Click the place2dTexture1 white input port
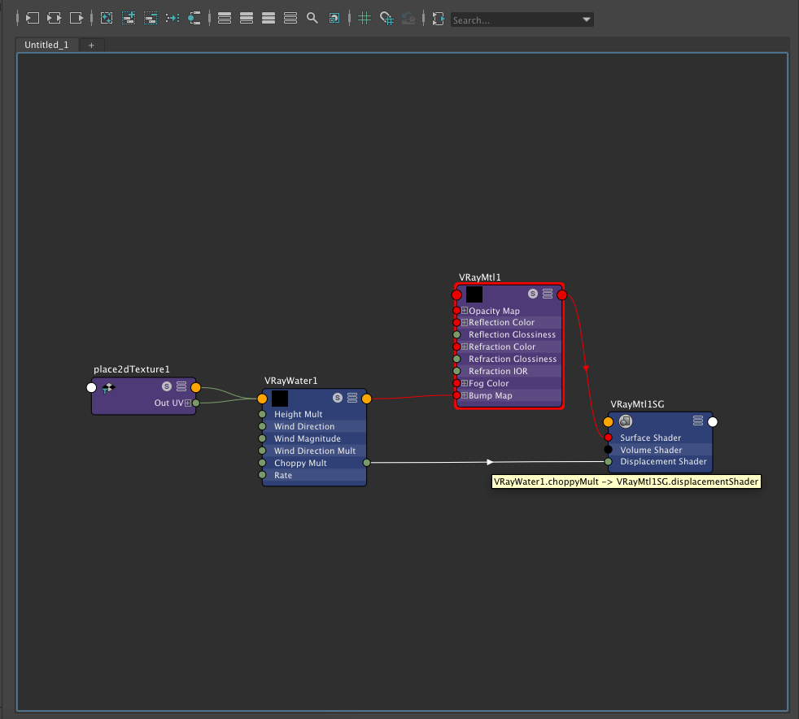The image size is (799, 719). pos(91,387)
